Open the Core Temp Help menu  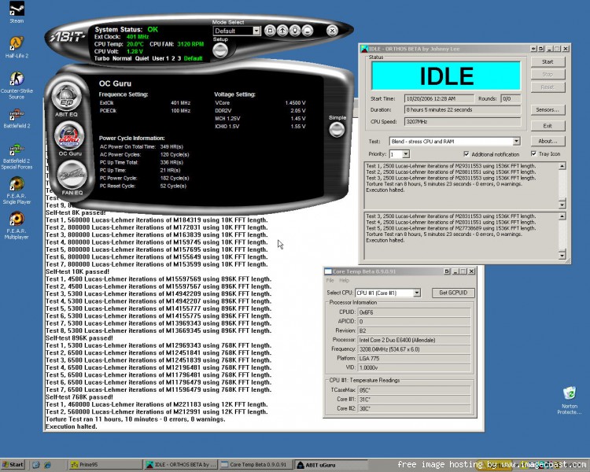[344, 280]
